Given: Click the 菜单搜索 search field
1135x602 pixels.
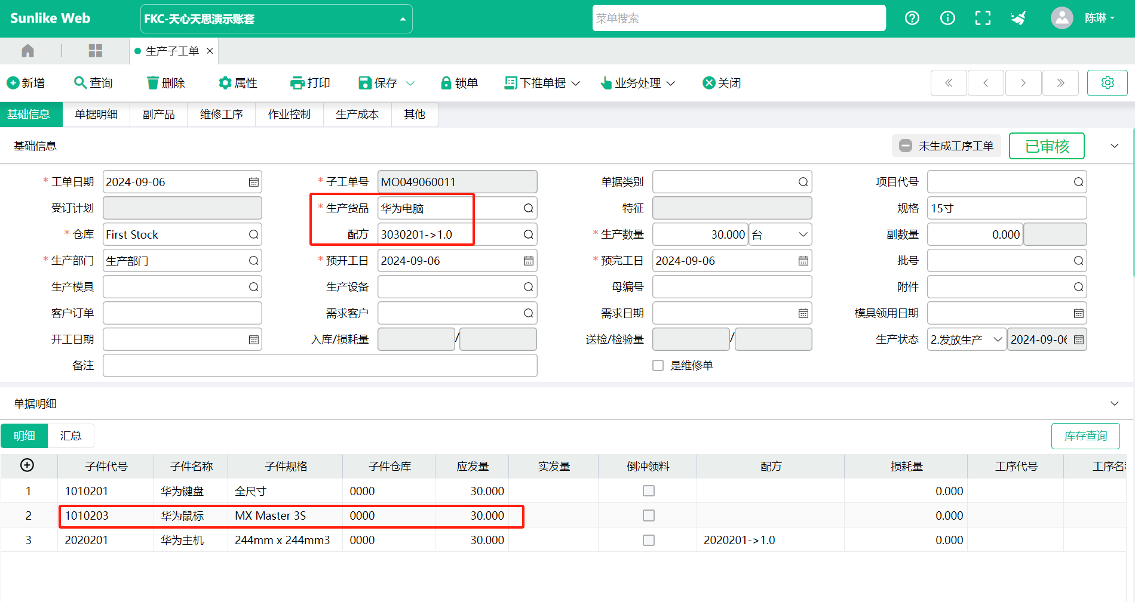Looking at the screenshot, I should click(739, 18).
